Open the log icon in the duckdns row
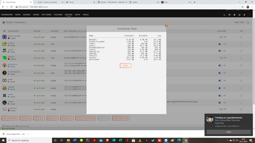The width and height of the screenshot is (255, 143). (241, 44)
